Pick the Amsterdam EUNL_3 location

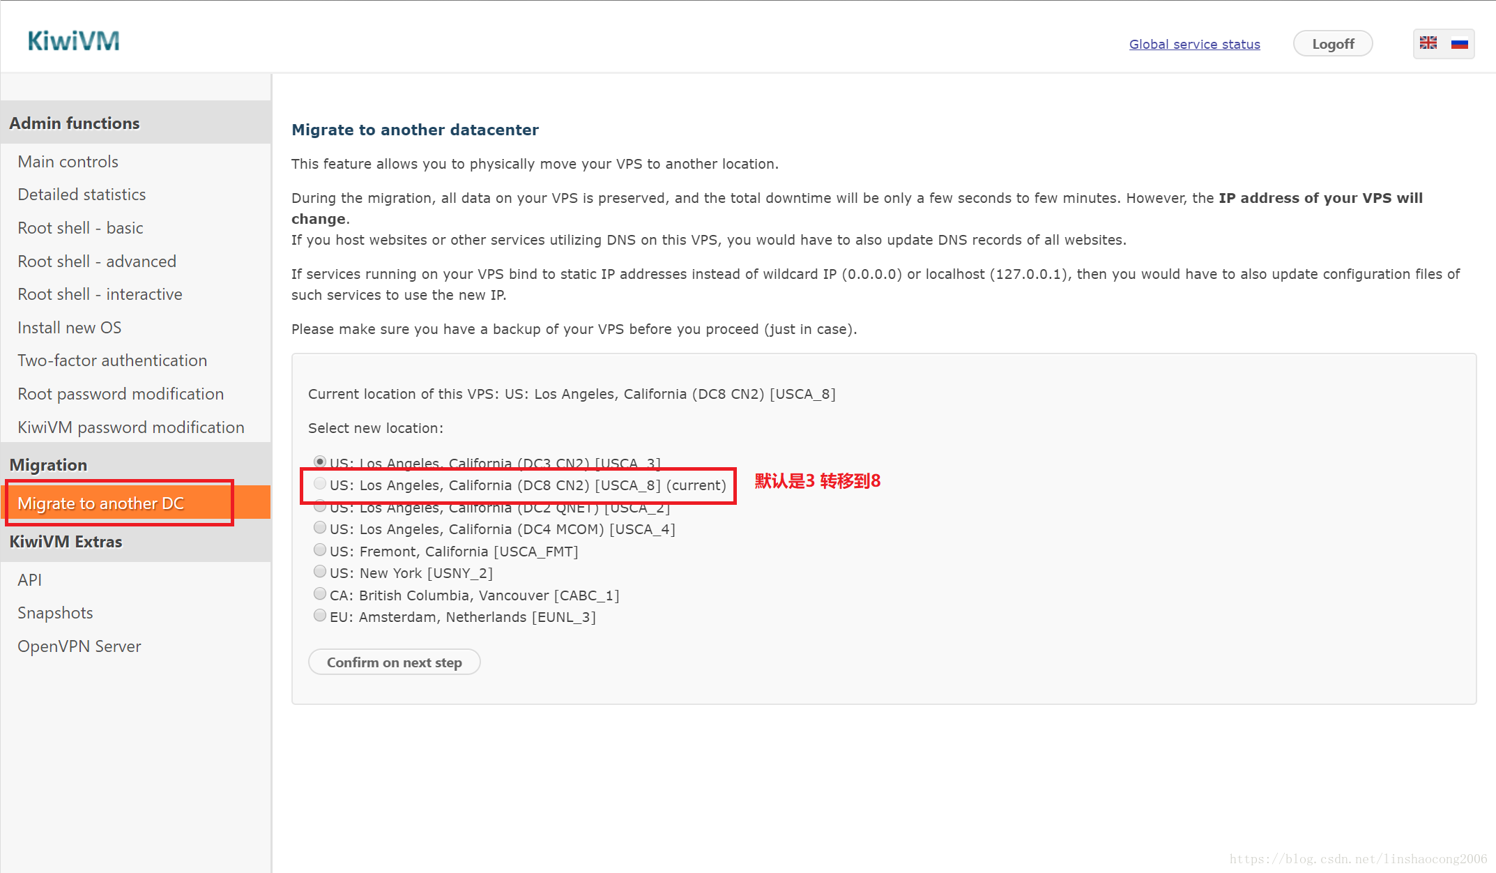pos(320,616)
